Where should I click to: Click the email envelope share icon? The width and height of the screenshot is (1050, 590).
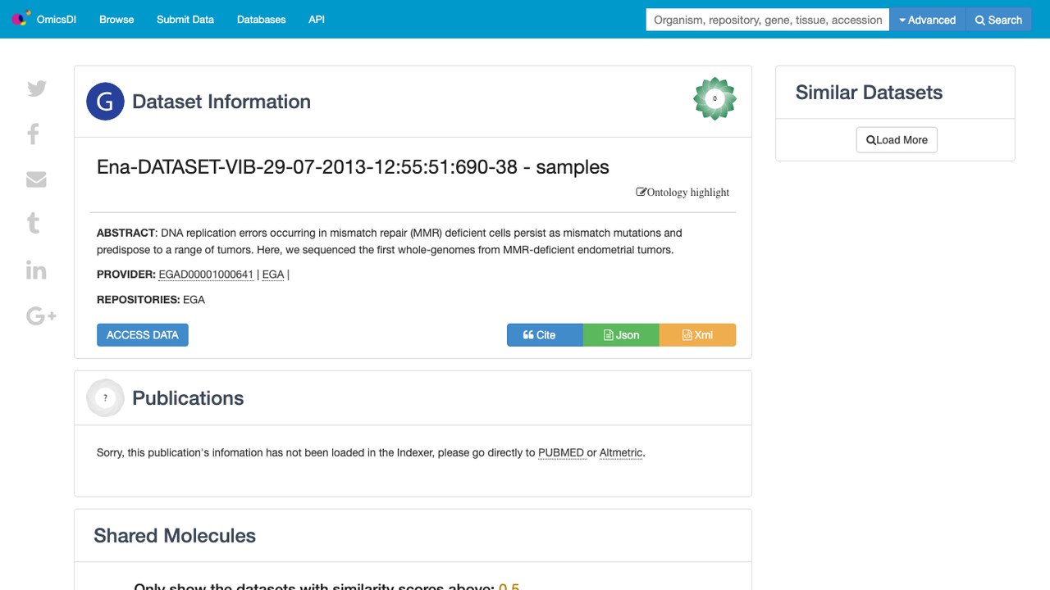coord(36,179)
